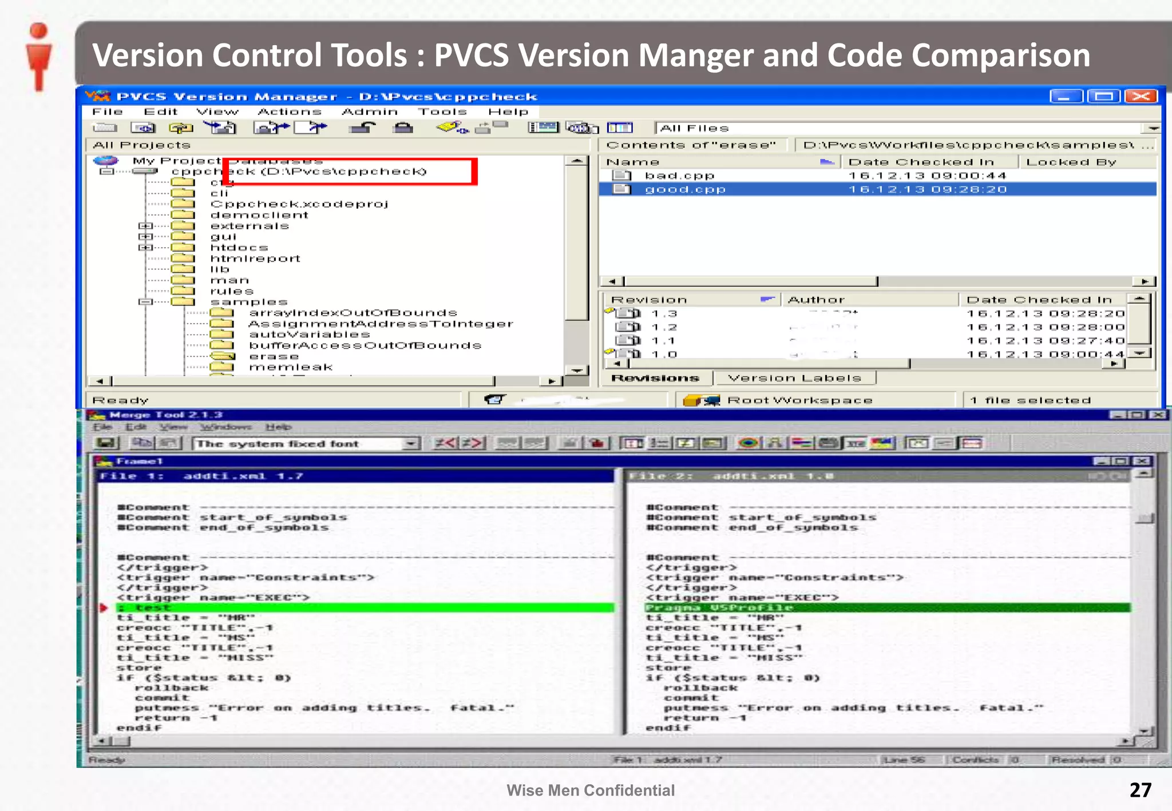1172x811 pixels.
Task: Click the Next Difference icon in Merge Tool
Action: (x=473, y=443)
